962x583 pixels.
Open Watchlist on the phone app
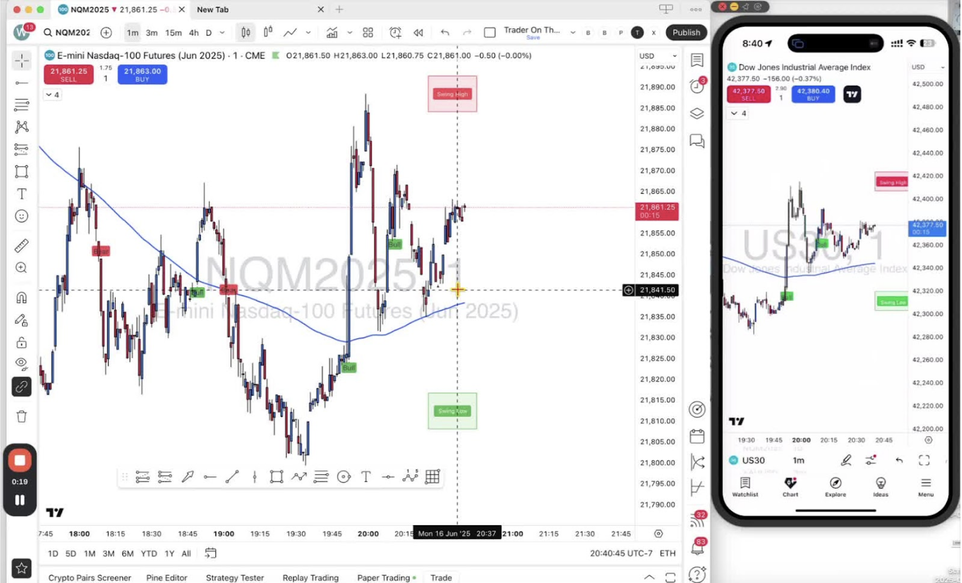(x=745, y=487)
